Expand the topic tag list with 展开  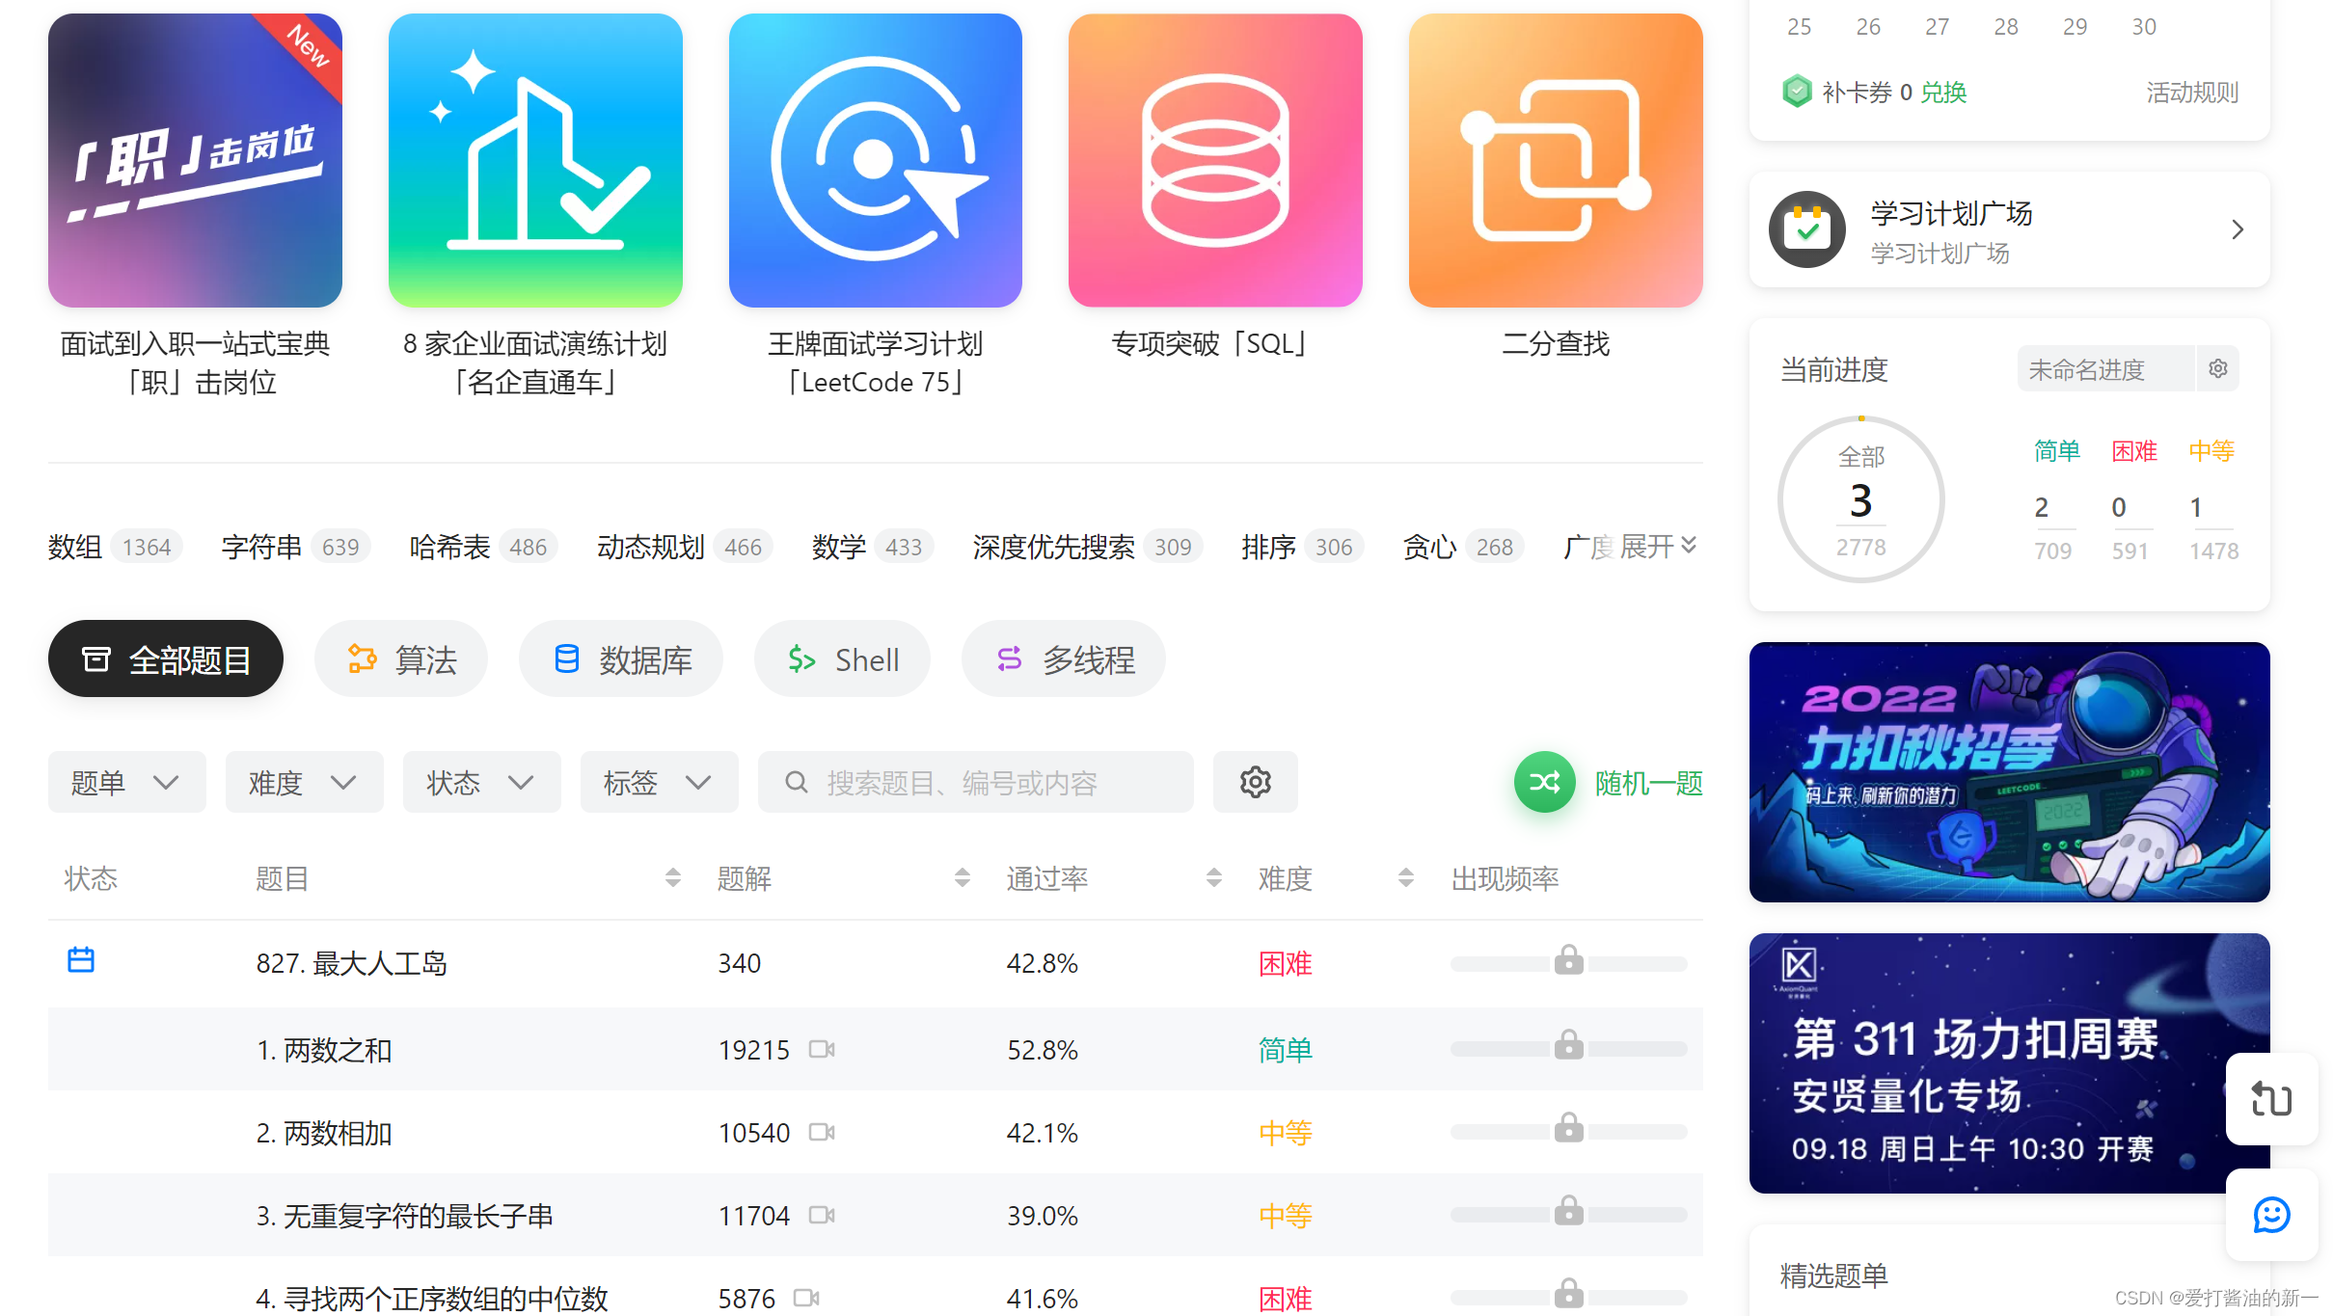click(1658, 547)
